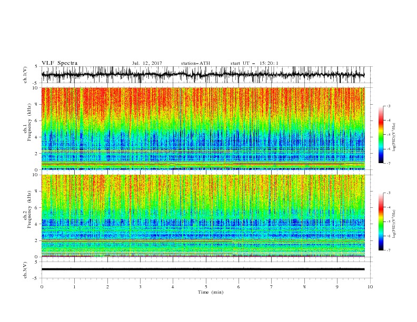This screenshot has width=417, height=322.
Task: Click the "station=ATH" header label
Action: click(x=195, y=63)
